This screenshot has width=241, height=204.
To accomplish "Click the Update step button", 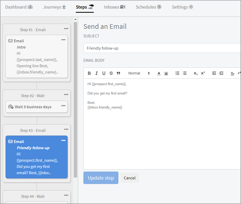I will point(101,178).
